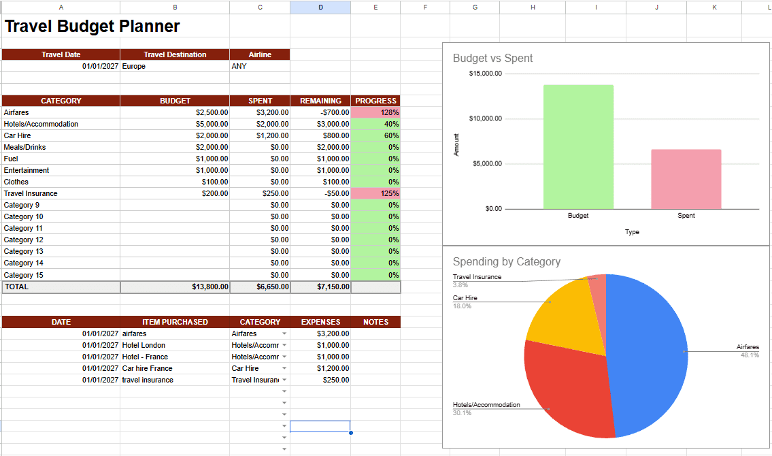Viewport: 772px width, 456px height.
Task: Click the red 128% progress cell for Airfares
Action: pos(375,112)
